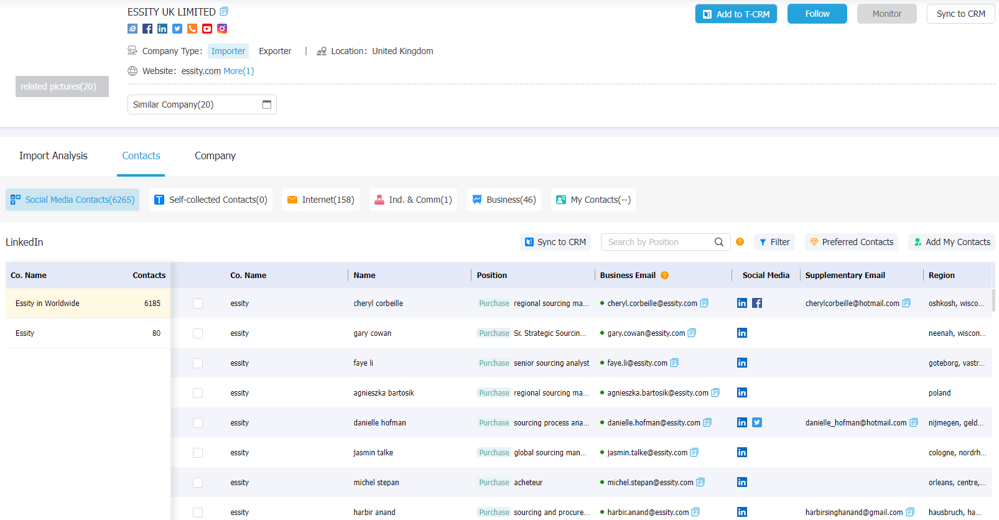Screen dimensions: 999x520
Task: Open the company's Internet Explorer web icon
Action: (x=132, y=29)
